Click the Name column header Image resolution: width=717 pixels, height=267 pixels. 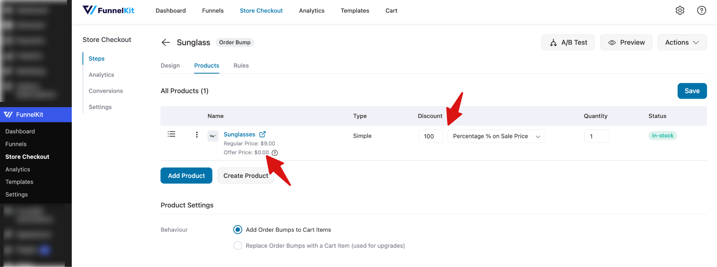click(x=215, y=116)
